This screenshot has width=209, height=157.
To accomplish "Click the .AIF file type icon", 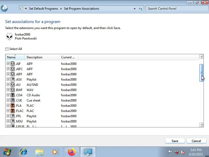I will tap(13, 64).
